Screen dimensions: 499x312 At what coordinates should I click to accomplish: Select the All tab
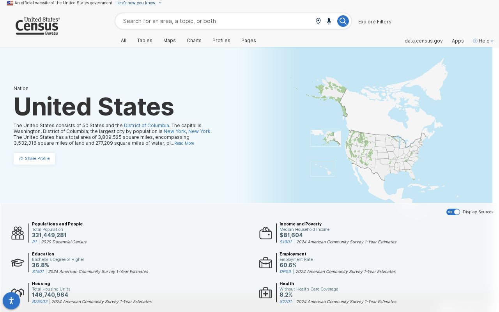pyautogui.click(x=124, y=41)
